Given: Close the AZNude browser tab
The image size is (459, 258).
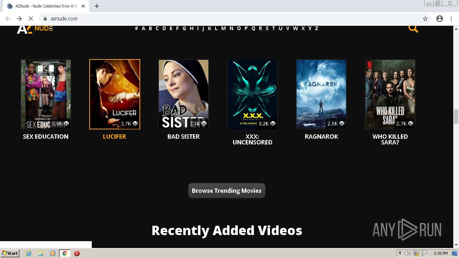Looking at the screenshot, I should tap(83, 6).
